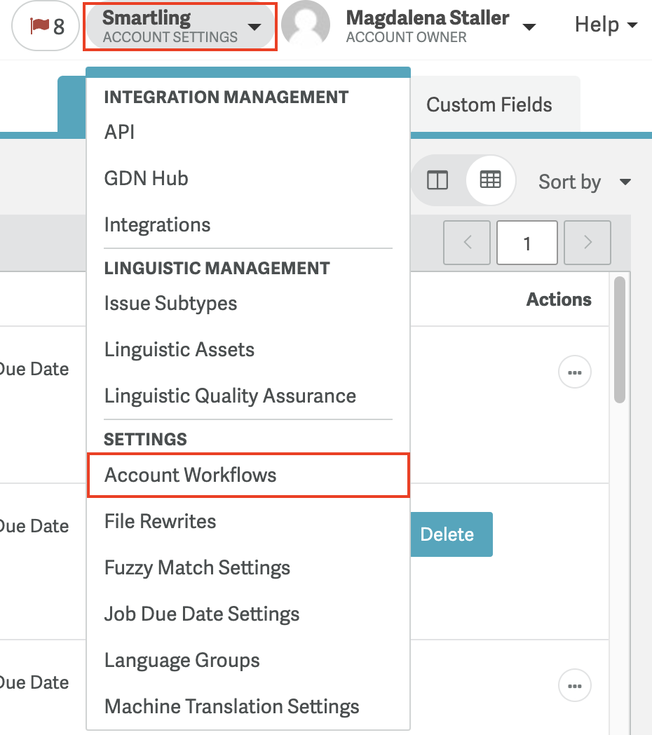Open the Custom Fields tab
The width and height of the screenshot is (652, 735).
point(489,105)
